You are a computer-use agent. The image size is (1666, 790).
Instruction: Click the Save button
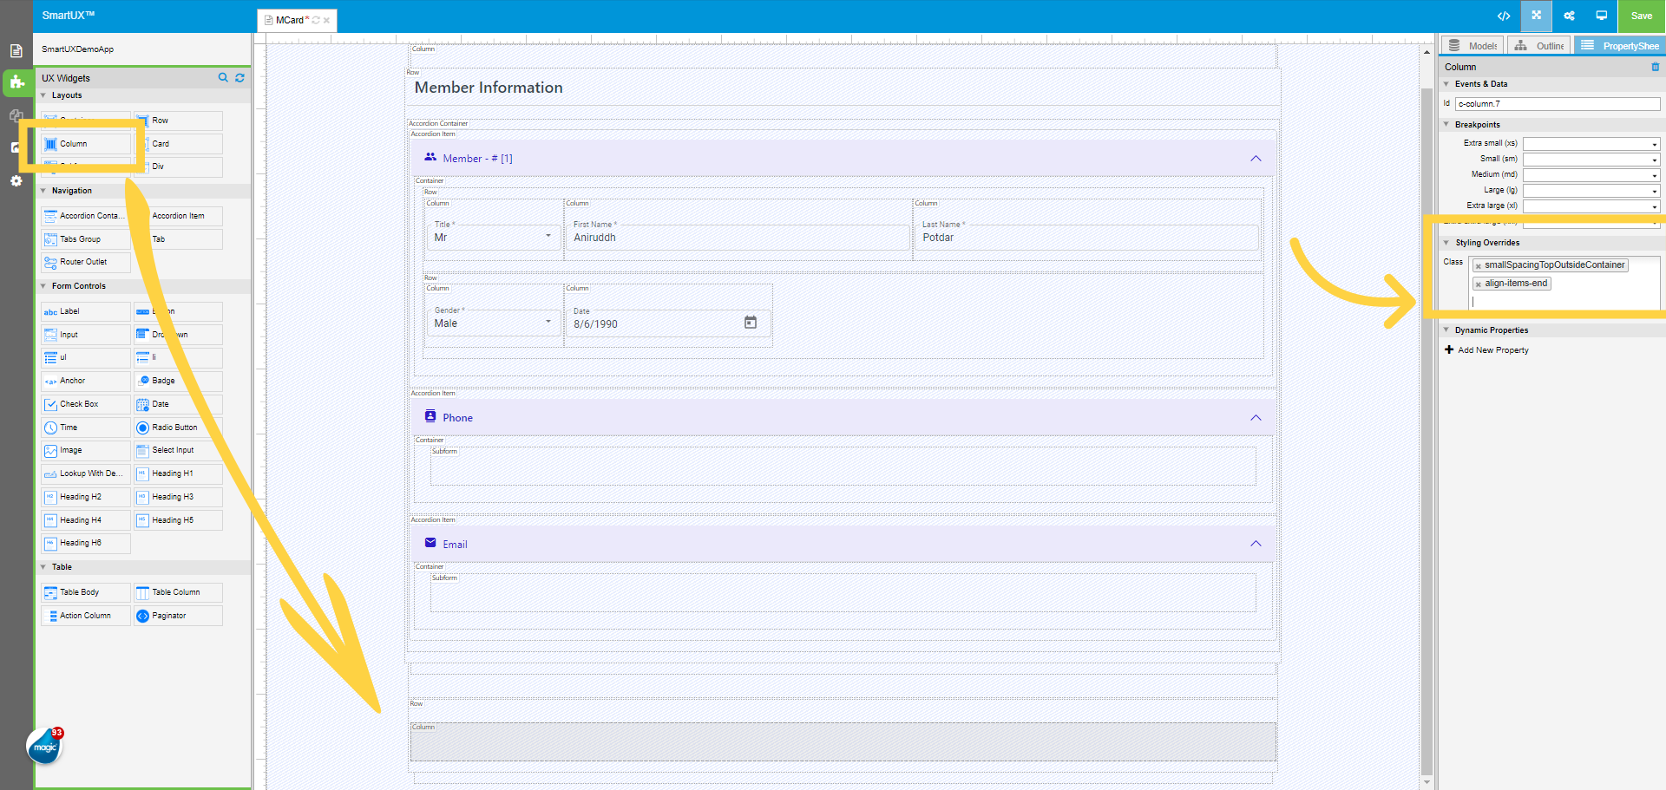click(1641, 16)
